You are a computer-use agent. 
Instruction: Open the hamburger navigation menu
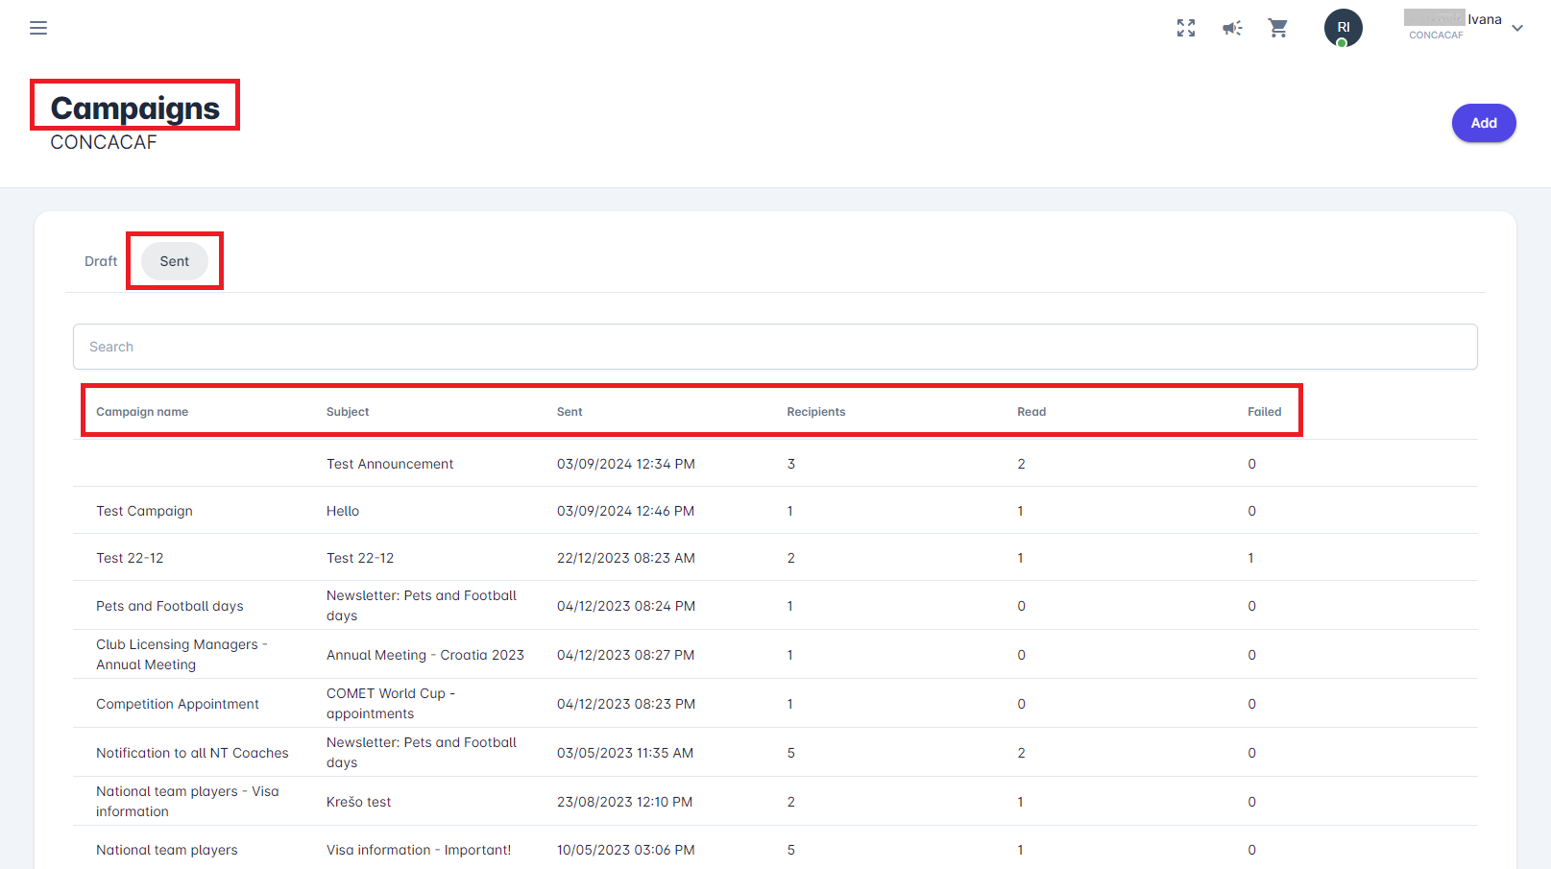tap(38, 28)
